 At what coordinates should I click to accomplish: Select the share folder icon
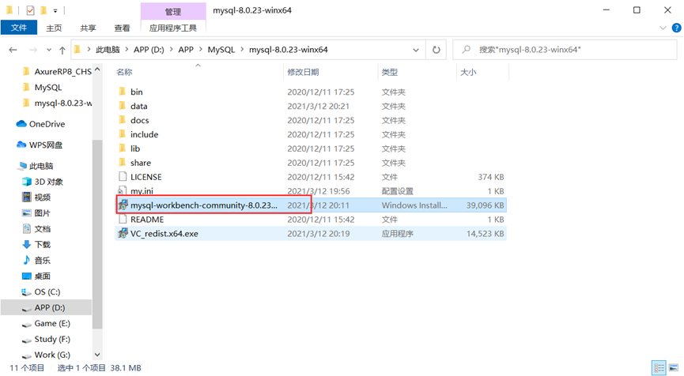[x=122, y=163]
